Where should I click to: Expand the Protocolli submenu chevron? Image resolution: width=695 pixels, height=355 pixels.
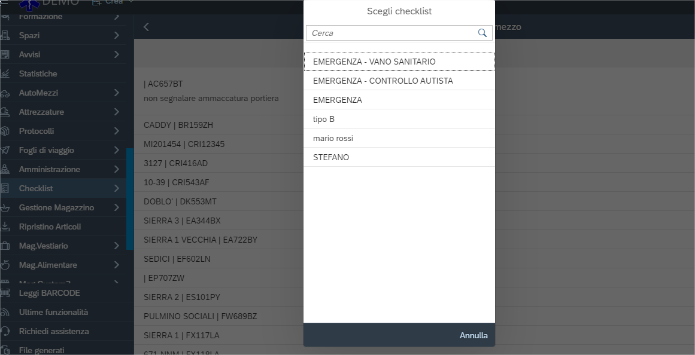click(x=116, y=131)
